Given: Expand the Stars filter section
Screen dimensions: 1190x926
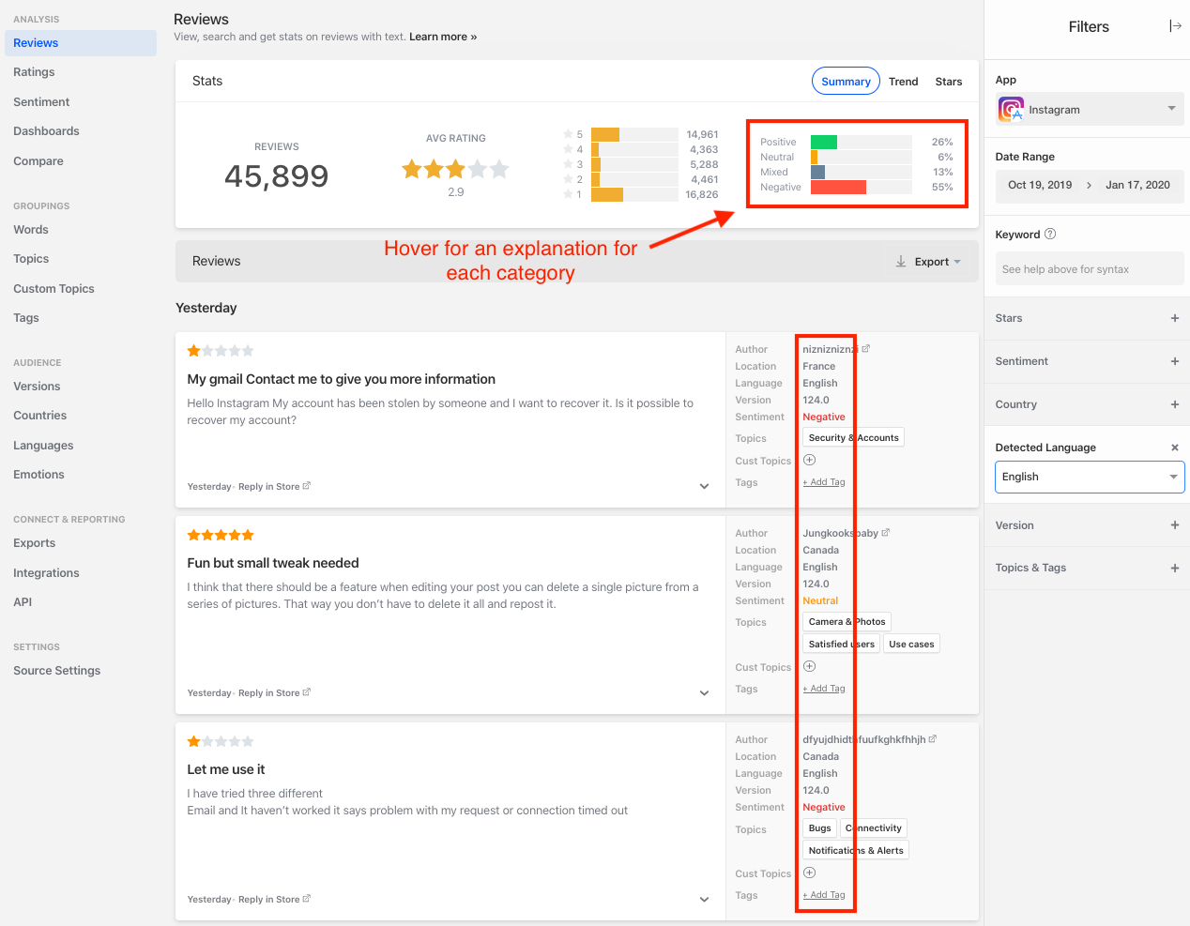Looking at the screenshot, I should coord(1175,318).
